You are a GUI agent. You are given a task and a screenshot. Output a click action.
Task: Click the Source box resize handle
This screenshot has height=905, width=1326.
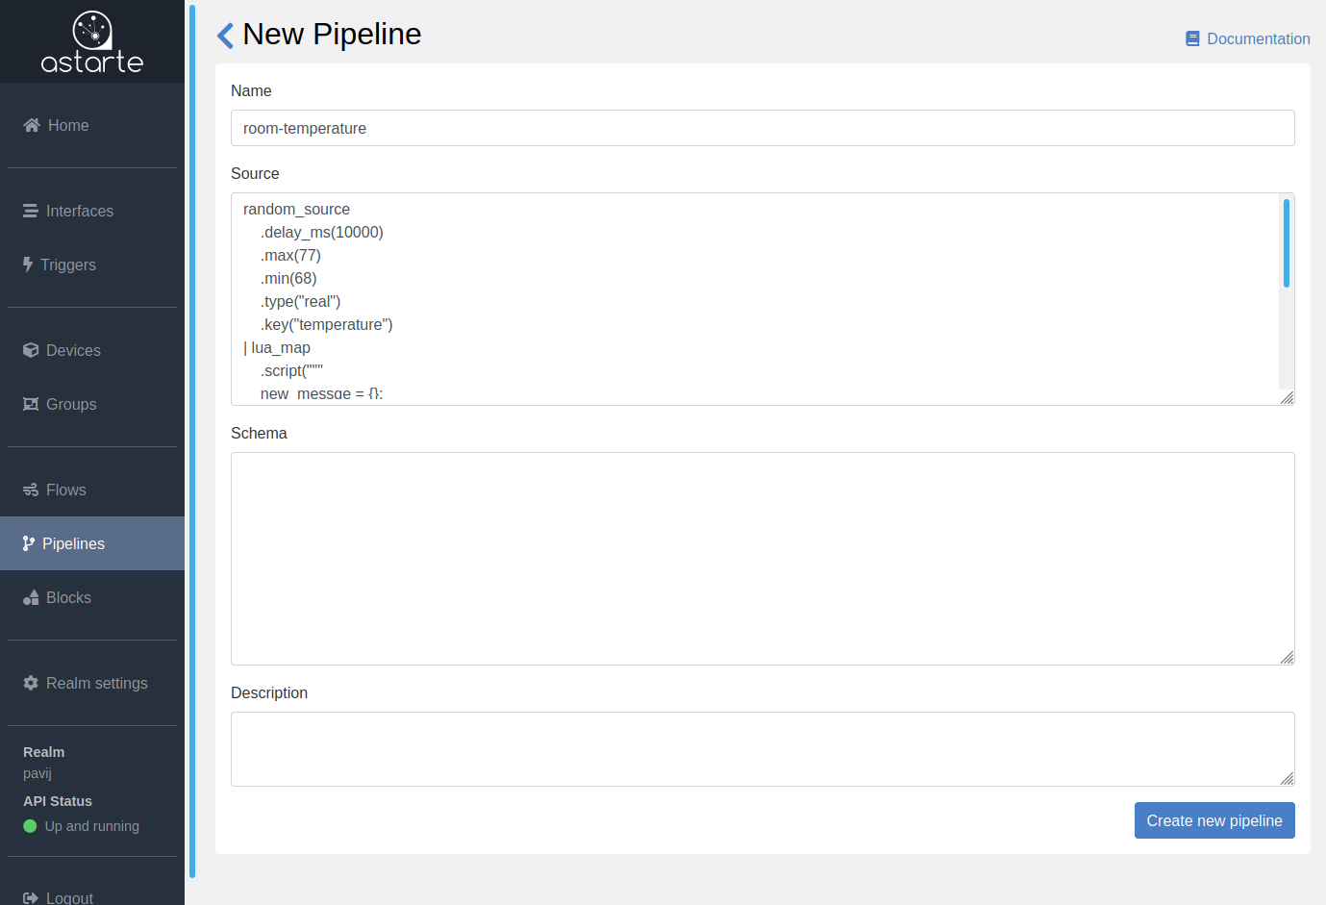[x=1287, y=397]
